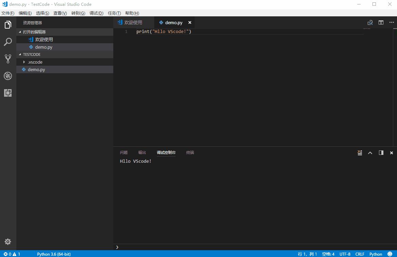397x257 pixels.
Task: Toggle the panel position icon in debug console
Action: pos(381,153)
